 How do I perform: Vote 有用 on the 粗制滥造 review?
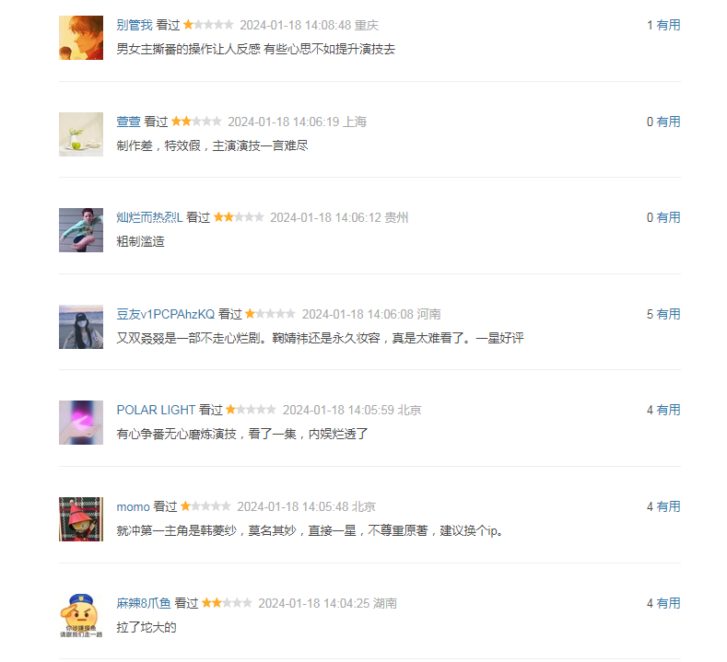click(668, 217)
